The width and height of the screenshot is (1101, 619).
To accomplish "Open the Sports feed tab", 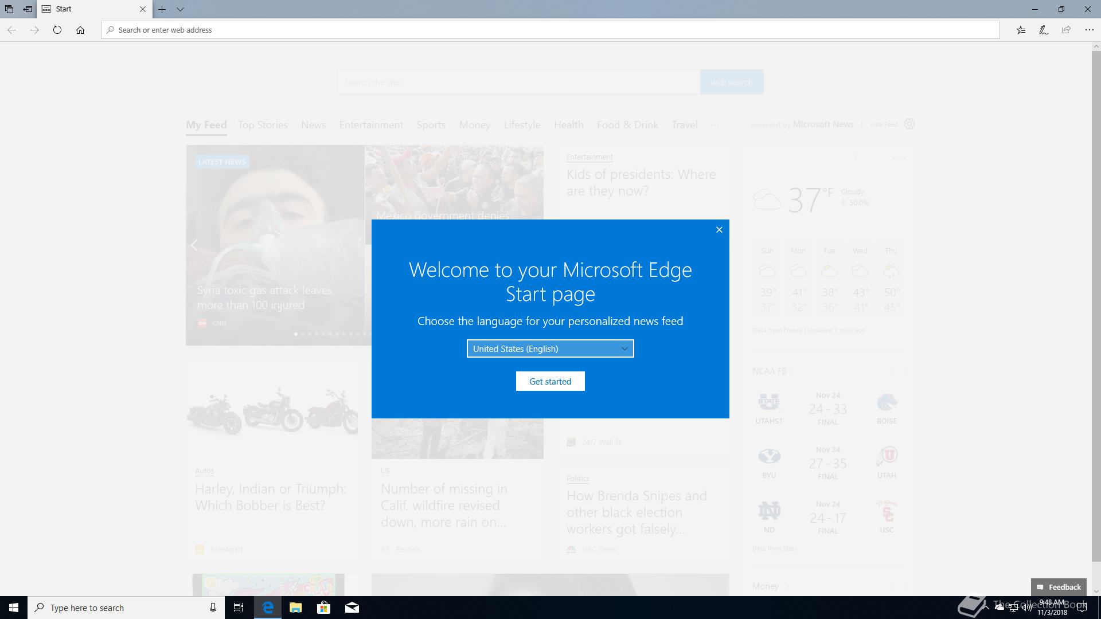I will (431, 125).
